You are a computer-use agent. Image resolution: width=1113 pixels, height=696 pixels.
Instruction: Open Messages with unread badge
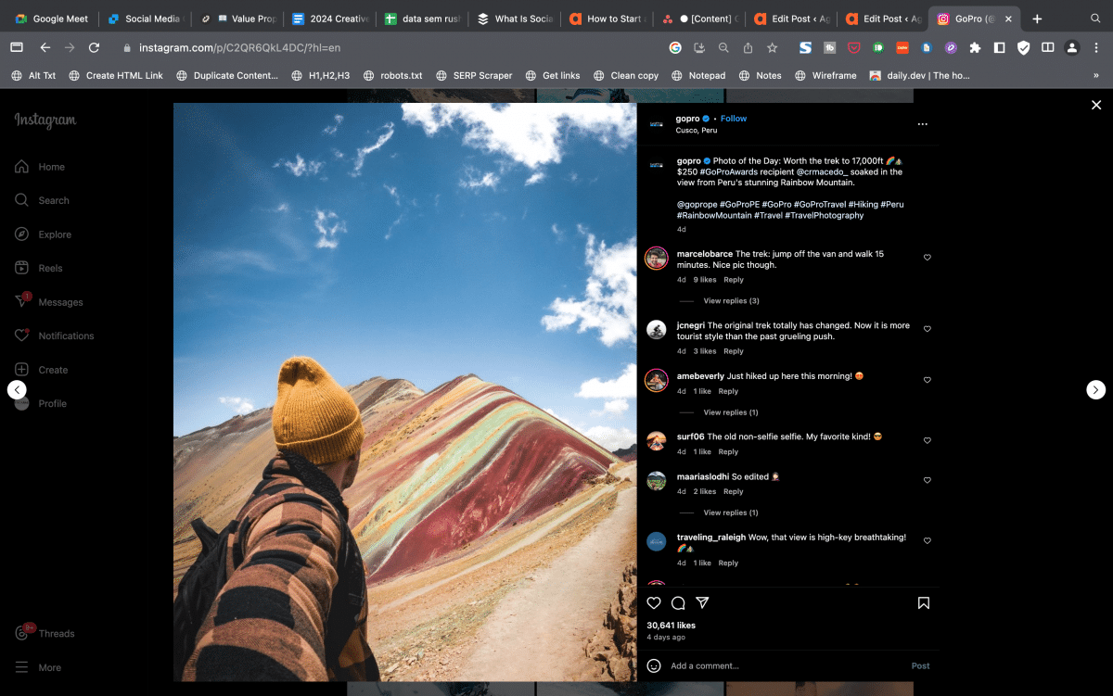coord(49,302)
